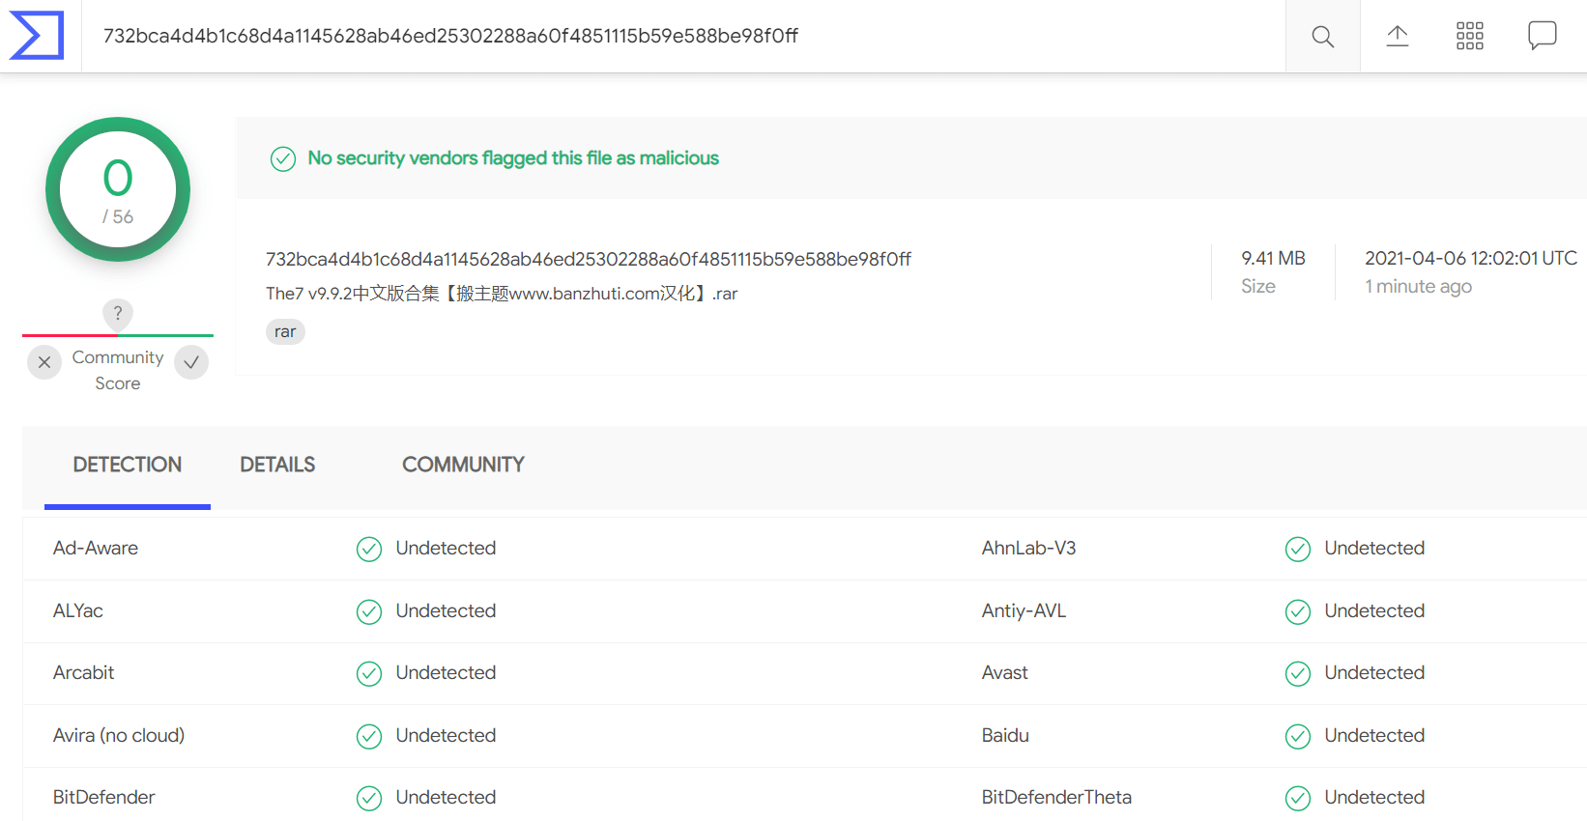Screen dimensions: 1587x821
Task: Click the rar file tag
Action: click(285, 331)
